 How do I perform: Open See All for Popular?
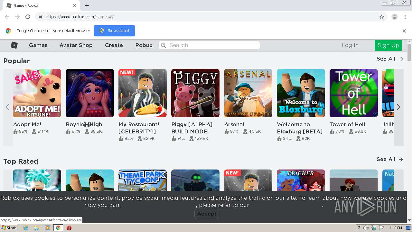[390, 59]
